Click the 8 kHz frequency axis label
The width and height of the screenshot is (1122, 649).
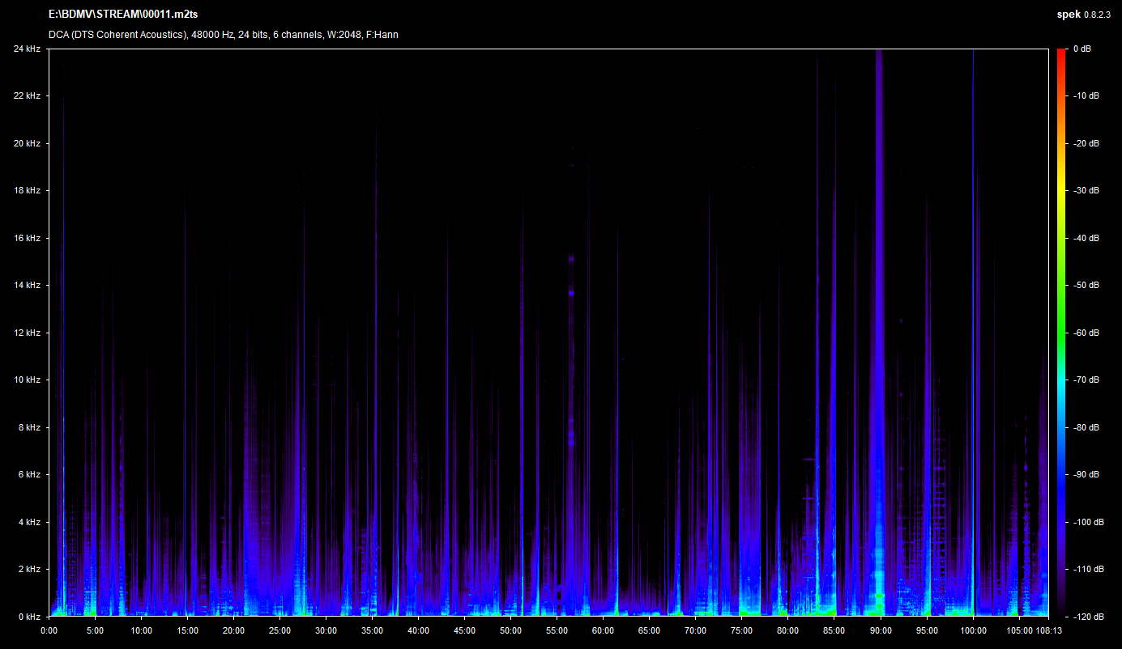pos(29,427)
